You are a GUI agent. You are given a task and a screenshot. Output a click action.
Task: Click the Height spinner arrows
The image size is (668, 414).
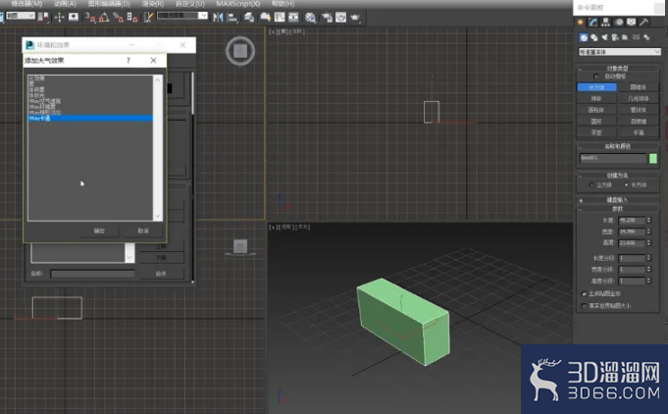click(648, 242)
